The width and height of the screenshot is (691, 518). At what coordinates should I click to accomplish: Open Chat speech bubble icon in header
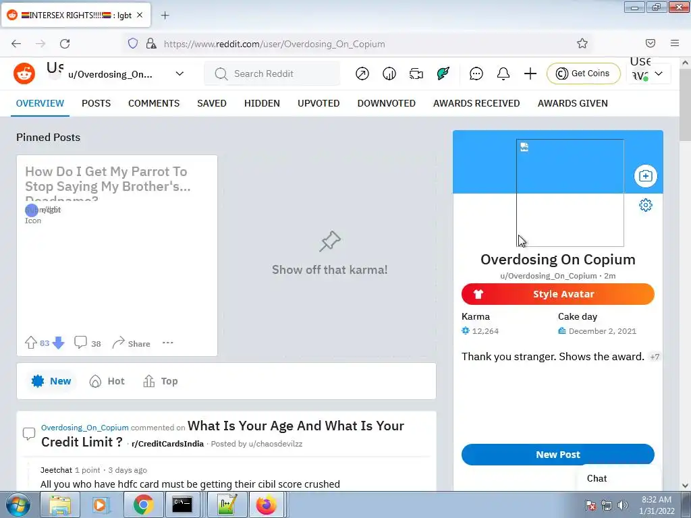pos(476,74)
